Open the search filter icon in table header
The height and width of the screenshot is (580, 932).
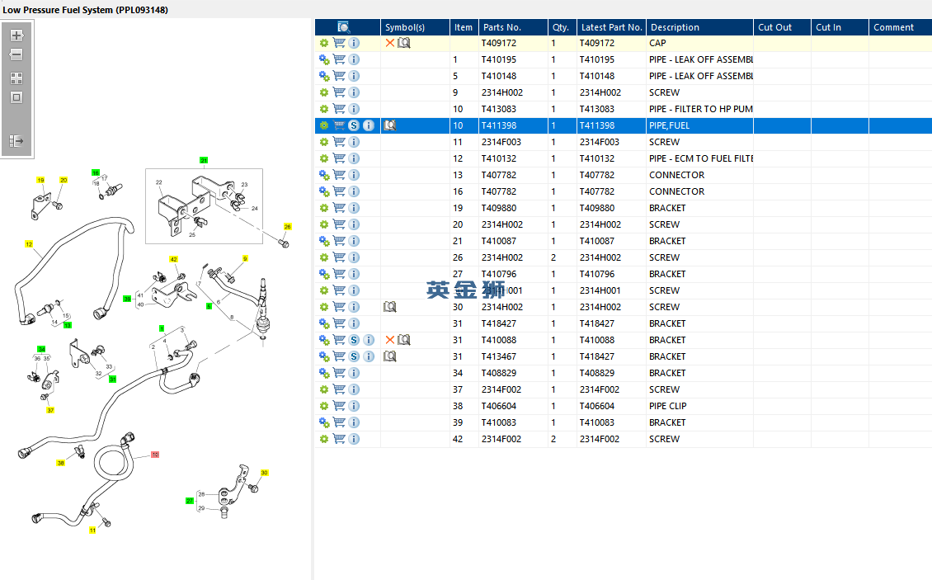344,27
